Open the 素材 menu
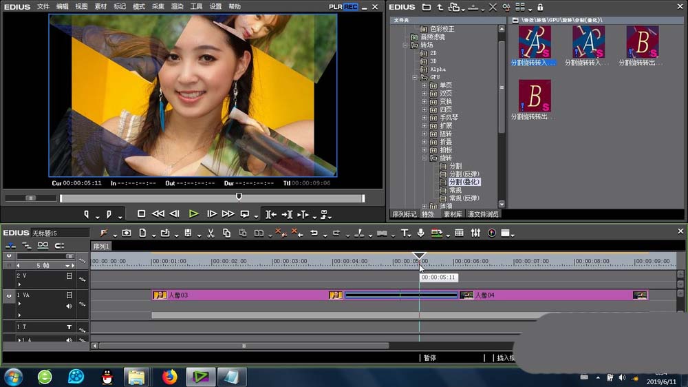Viewport: 688px width, 387px height. tap(100, 7)
